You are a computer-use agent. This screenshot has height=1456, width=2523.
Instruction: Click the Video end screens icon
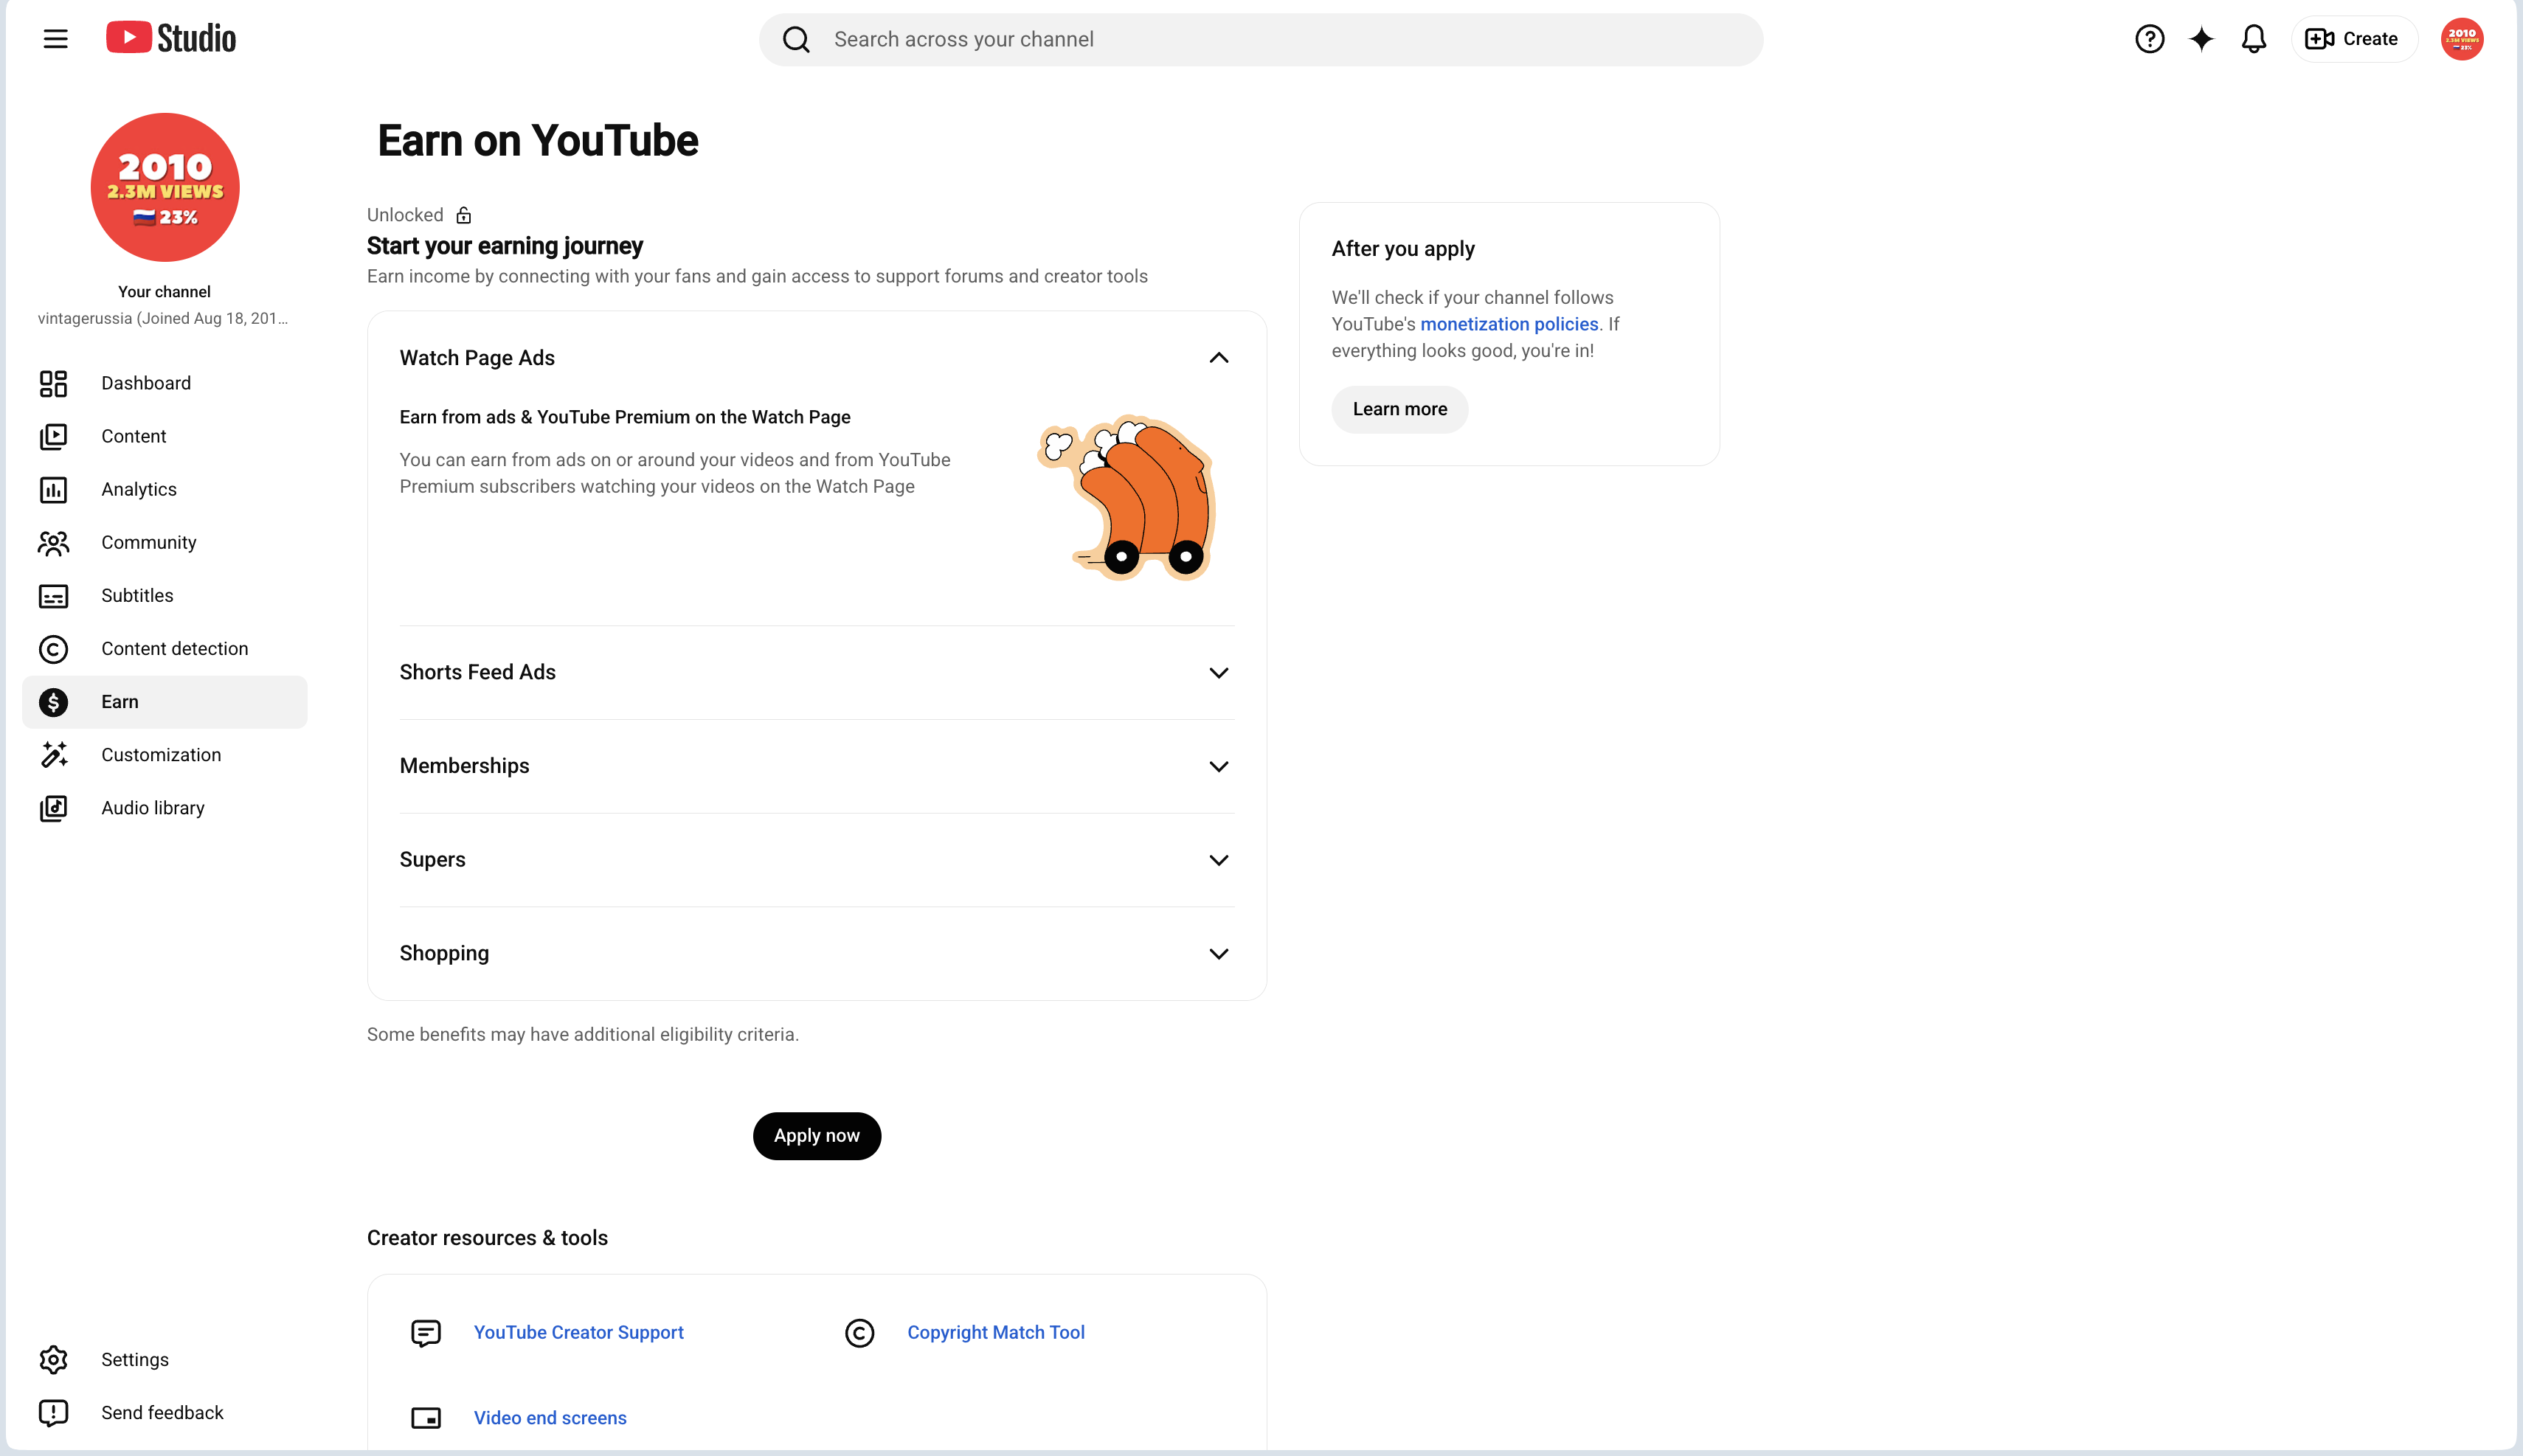coord(426,1418)
